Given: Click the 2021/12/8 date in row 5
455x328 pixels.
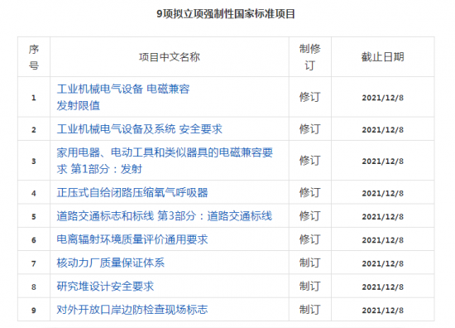Looking at the screenshot, I should click(383, 216).
